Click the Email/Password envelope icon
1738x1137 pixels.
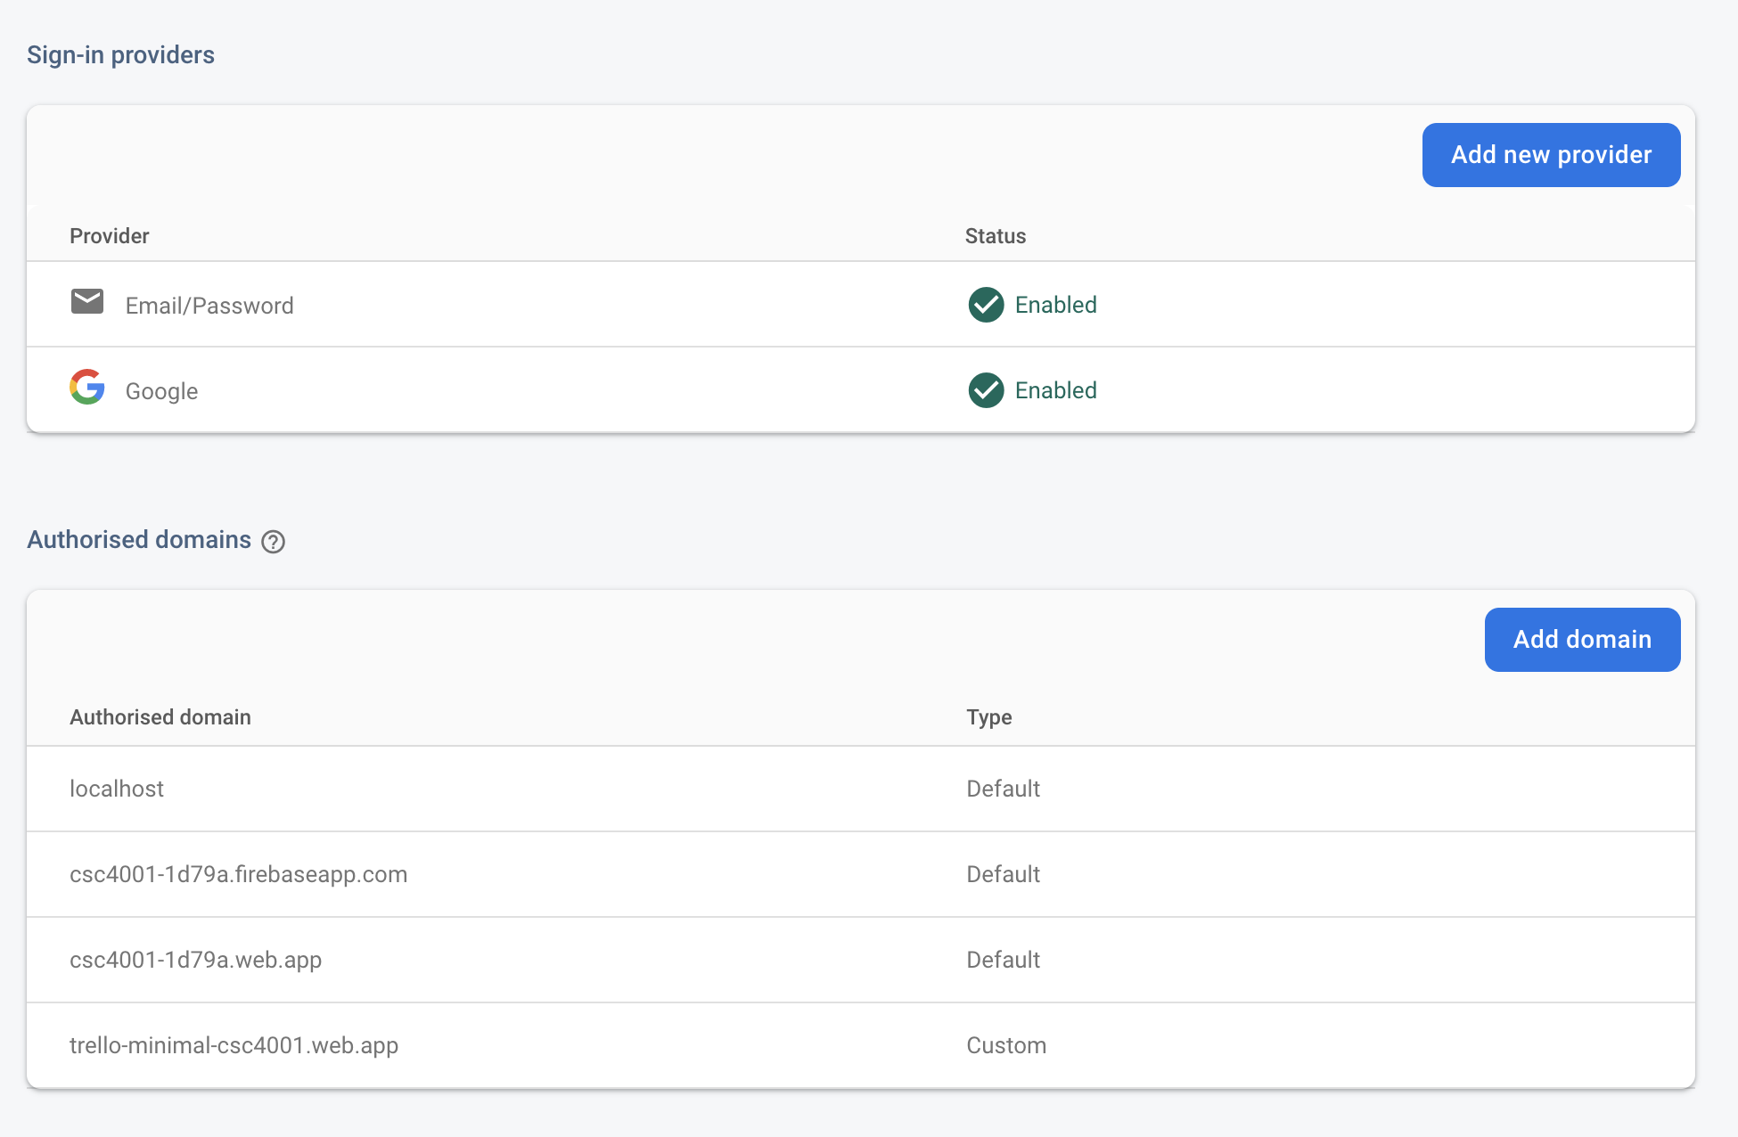87,302
